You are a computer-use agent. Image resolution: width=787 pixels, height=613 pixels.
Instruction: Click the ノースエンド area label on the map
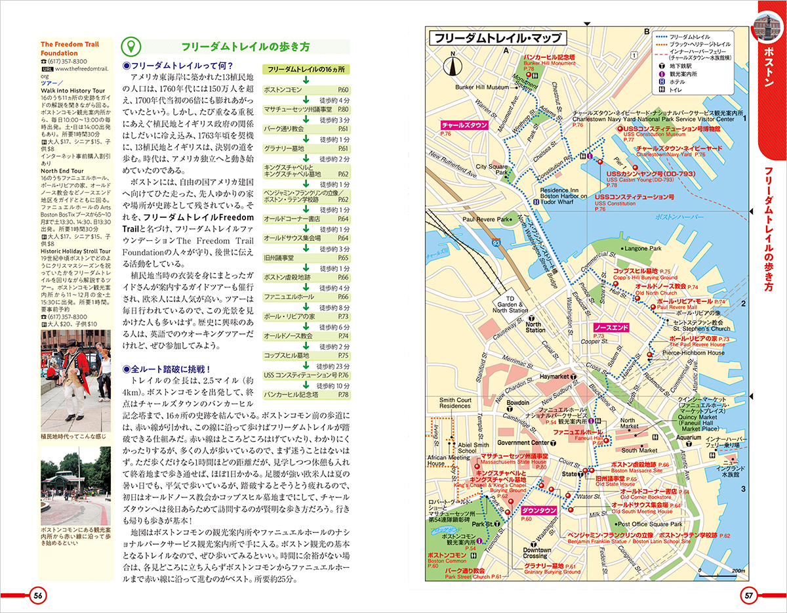click(x=611, y=326)
